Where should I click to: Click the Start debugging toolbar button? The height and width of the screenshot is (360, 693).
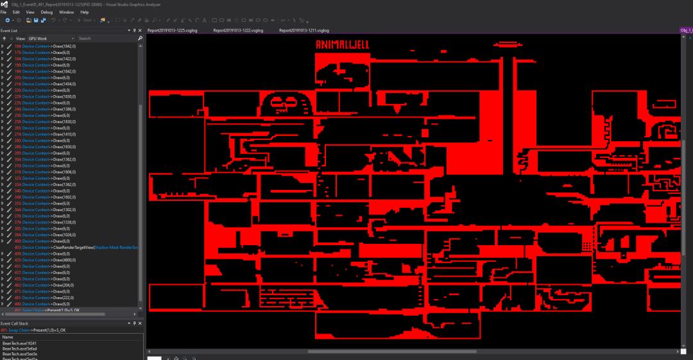coord(85,21)
